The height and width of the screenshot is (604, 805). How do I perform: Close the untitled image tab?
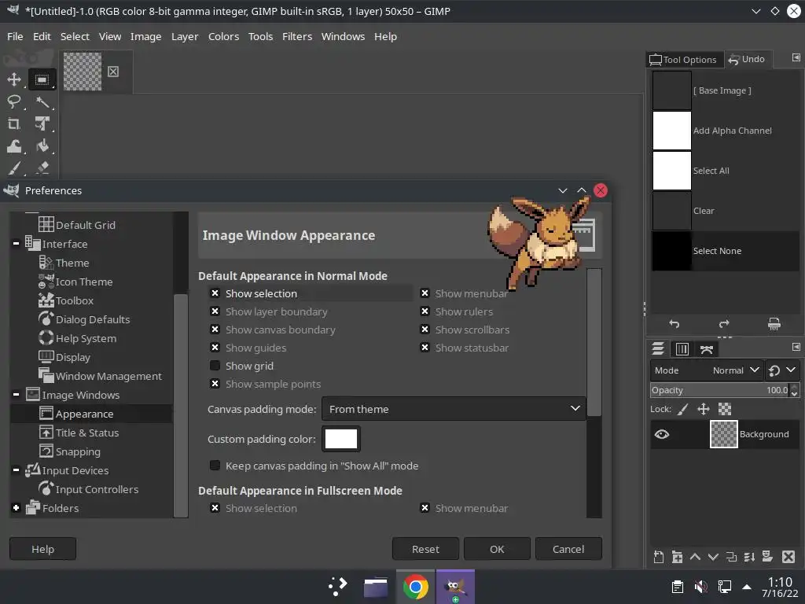113,72
